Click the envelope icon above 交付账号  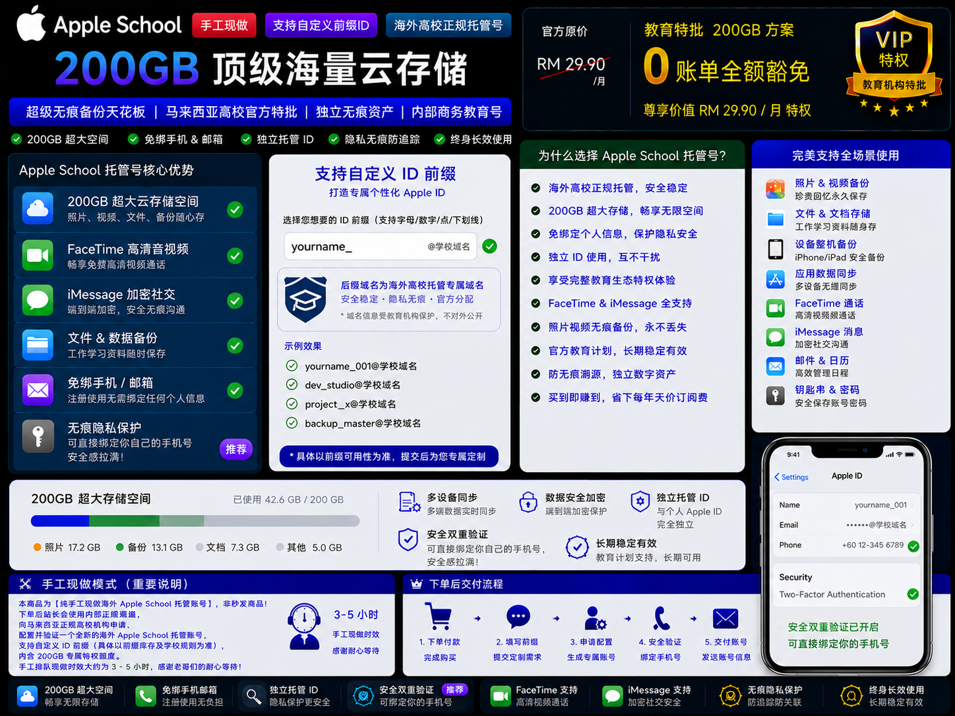725,618
